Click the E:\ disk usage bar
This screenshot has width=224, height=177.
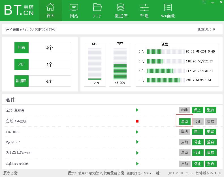pyautogui.click(x=166, y=71)
